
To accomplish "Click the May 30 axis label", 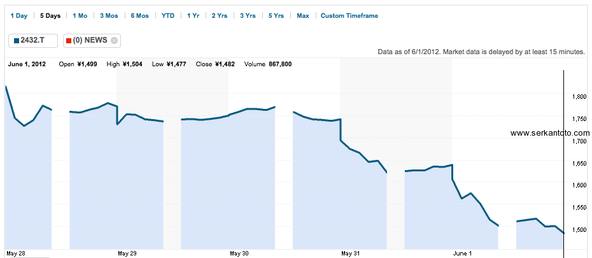I will click(x=239, y=253).
